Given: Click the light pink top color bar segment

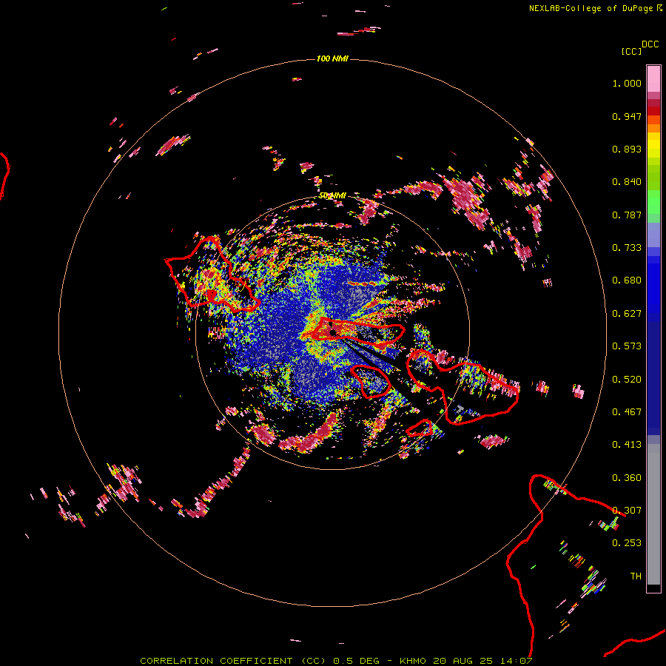Looking at the screenshot, I should pyautogui.click(x=653, y=79).
